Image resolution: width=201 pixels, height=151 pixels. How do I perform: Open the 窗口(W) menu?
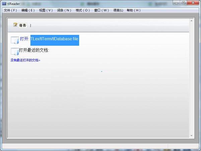pyautogui.click(x=101, y=10)
